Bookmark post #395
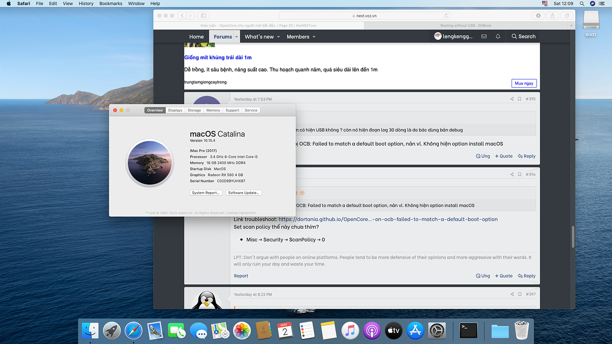The width and height of the screenshot is (612, 344). pos(519,99)
